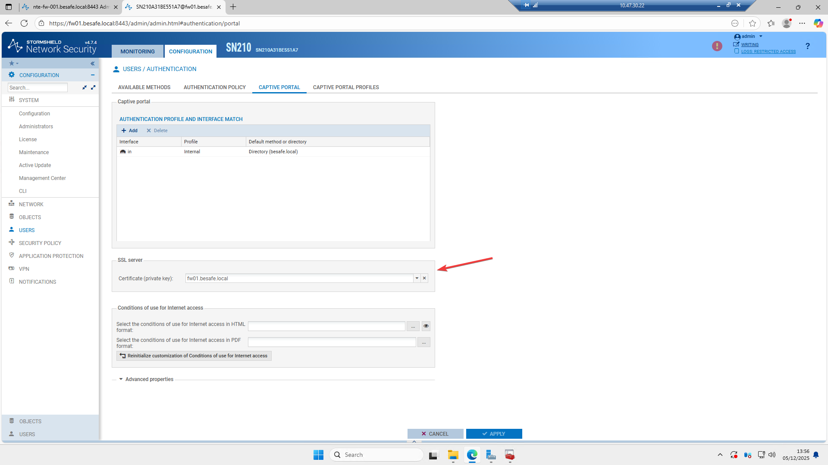Screen dimensions: 828x465
Task: Switch to nte-fw-001 browser tab
Action: click(x=70, y=7)
